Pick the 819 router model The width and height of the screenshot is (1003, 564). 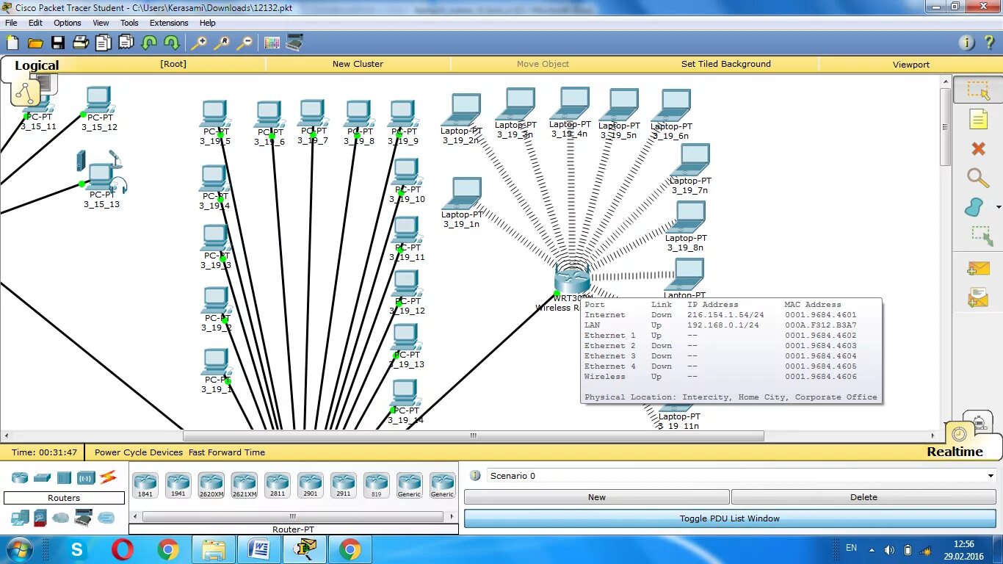click(377, 485)
